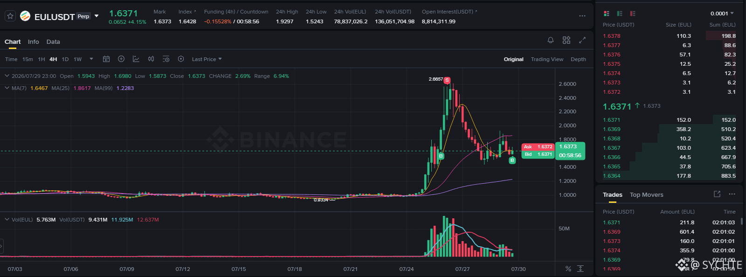This screenshot has width=746, height=277.
Task: Open the chart display settings icon
Action: (x=166, y=59)
